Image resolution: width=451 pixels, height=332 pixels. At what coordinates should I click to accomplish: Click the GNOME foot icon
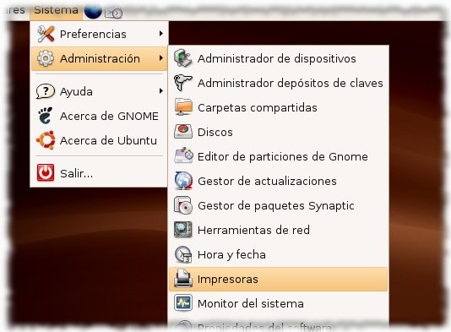[46, 116]
